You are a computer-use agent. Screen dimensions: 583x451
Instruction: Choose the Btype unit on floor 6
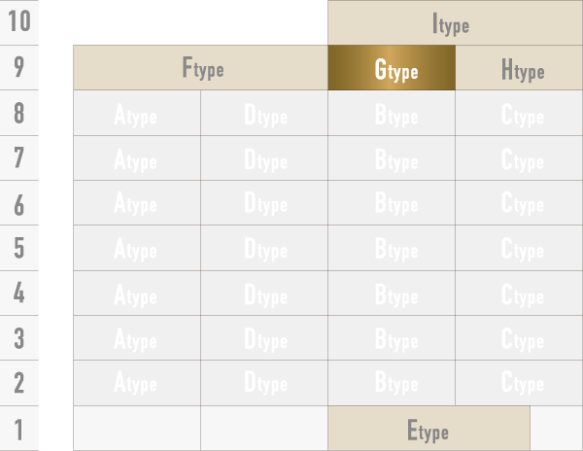[392, 203]
